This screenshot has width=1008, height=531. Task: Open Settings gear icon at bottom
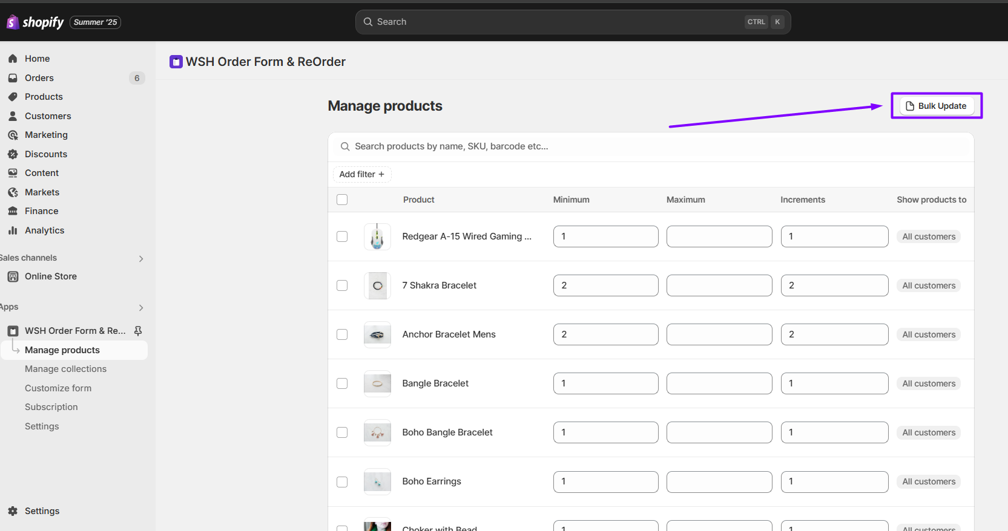(13, 511)
